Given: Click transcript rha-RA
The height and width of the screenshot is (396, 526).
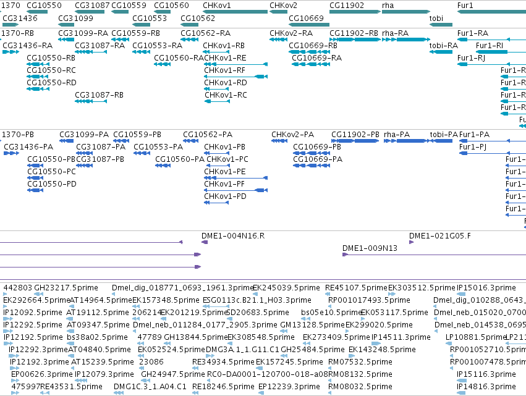Looking at the screenshot, I should coord(395,33).
